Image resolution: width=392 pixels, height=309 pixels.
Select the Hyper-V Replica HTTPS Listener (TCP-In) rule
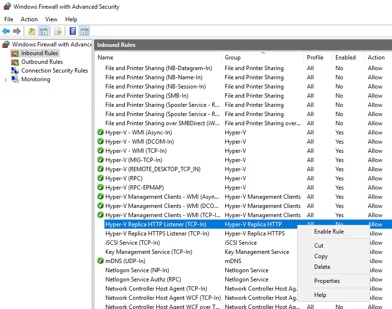[x=157, y=234]
